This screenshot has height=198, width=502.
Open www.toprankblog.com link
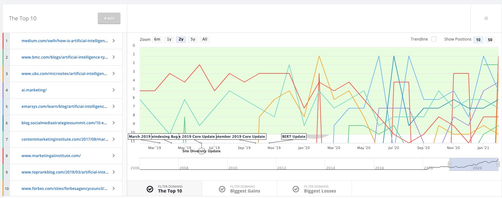click(64, 172)
